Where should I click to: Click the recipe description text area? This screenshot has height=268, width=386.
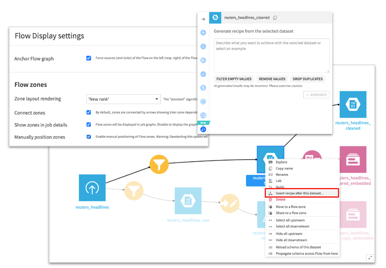click(272, 55)
